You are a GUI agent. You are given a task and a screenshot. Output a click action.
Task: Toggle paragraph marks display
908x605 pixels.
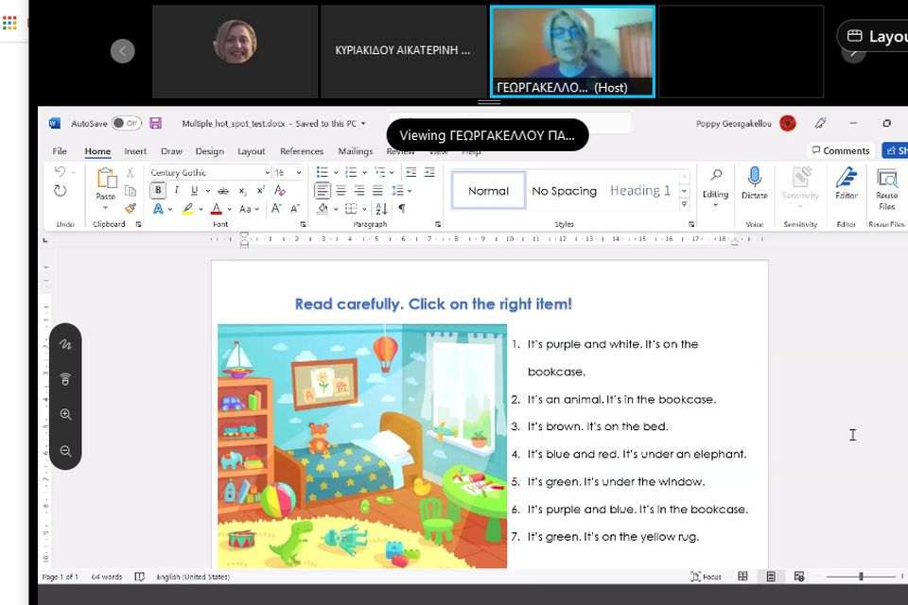[402, 208]
